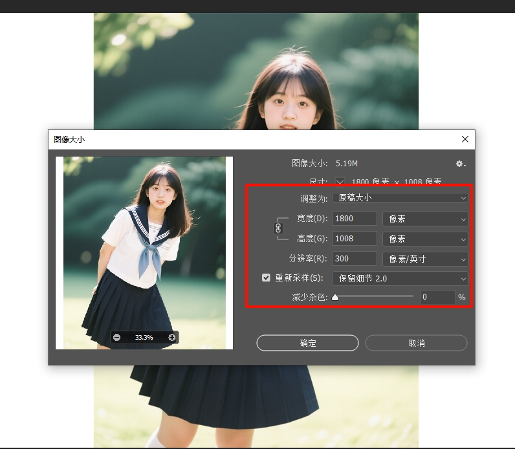Click the 确定 button

(x=307, y=343)
